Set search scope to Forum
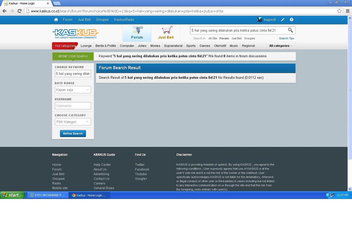Screen dimensions: 352x243 click(224, 39)
